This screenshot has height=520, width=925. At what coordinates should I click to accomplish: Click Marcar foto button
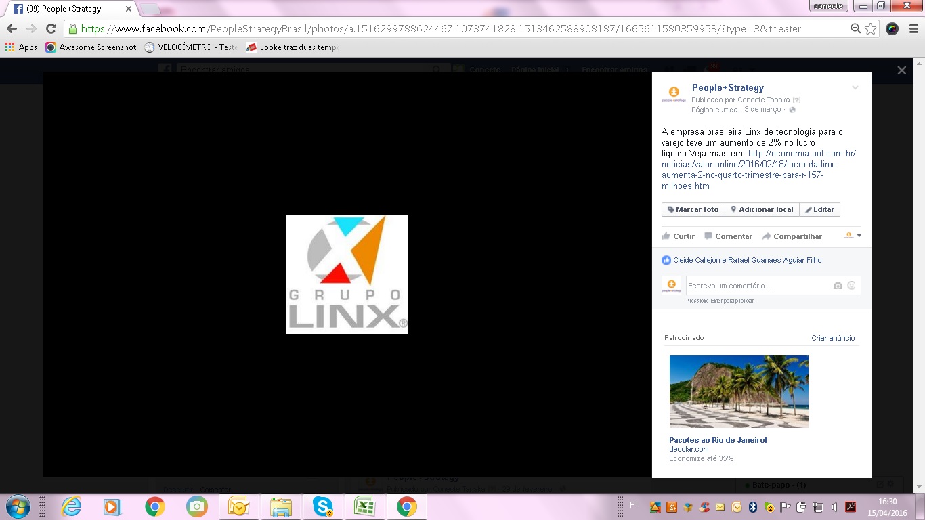693,210
